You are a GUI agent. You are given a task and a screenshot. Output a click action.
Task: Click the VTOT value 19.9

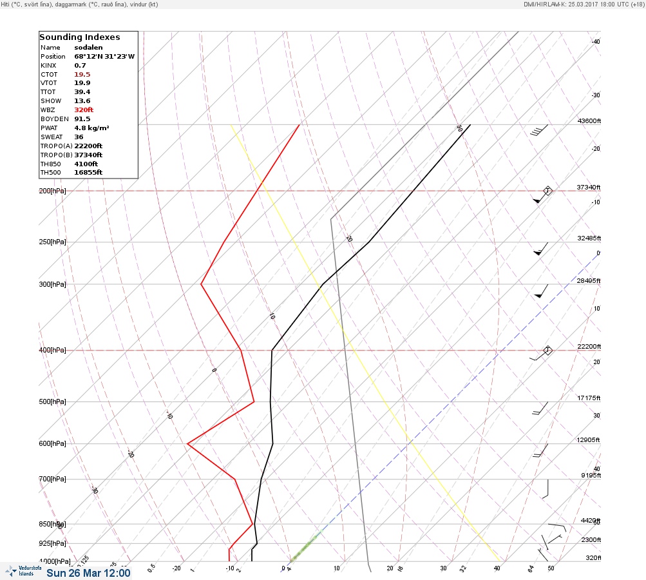[82, 83]
